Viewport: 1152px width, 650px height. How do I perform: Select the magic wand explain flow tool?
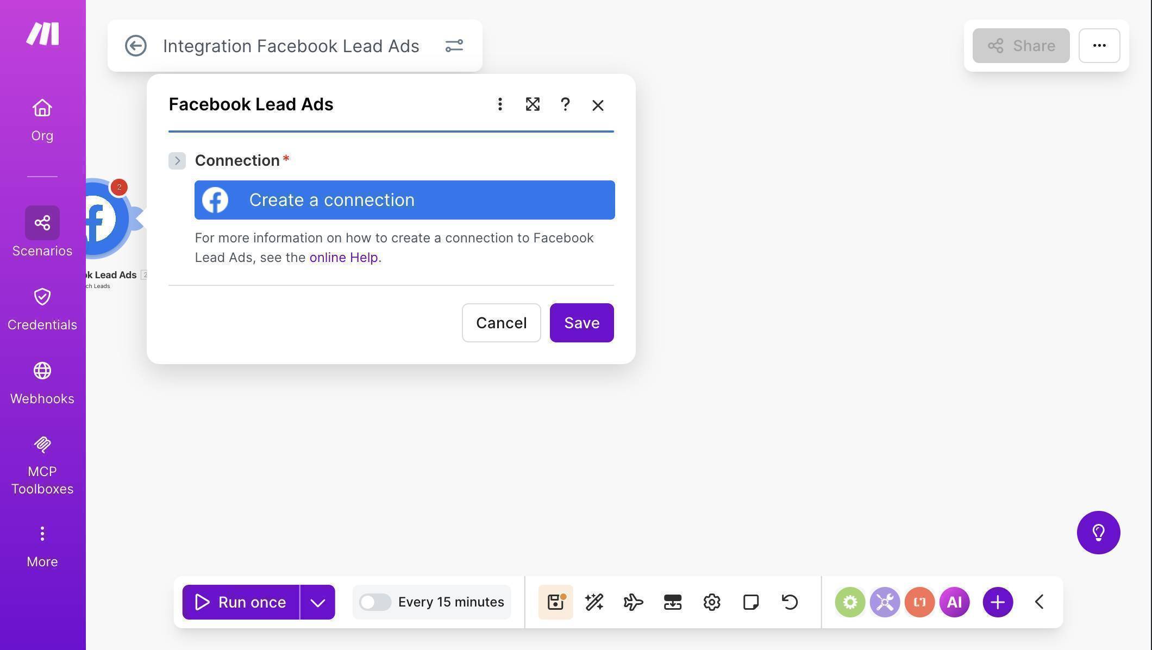pos(594,602)
